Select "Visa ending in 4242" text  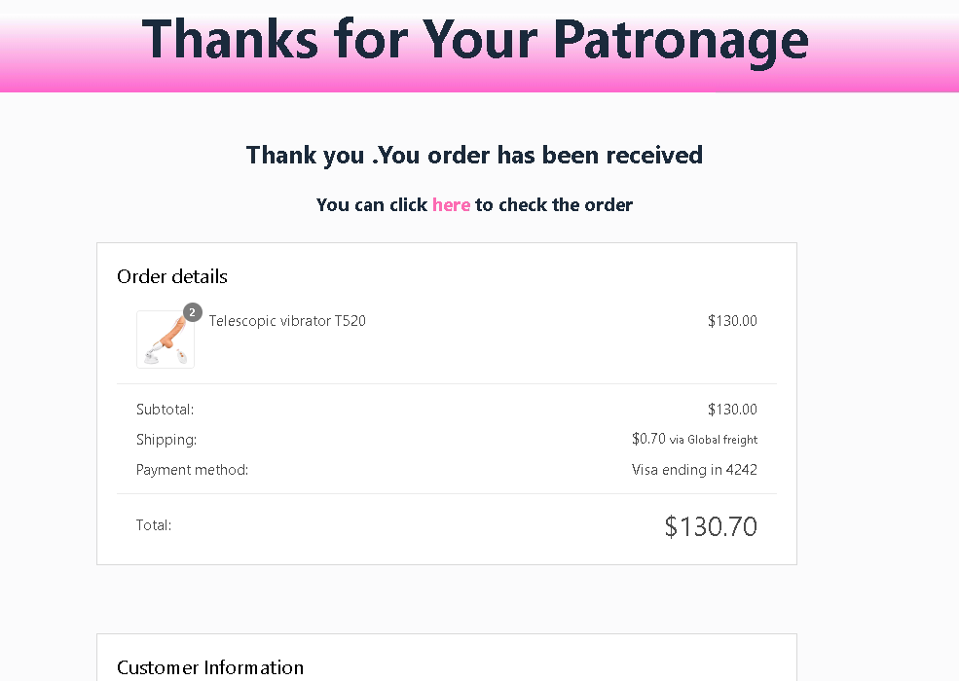point(694,470)
